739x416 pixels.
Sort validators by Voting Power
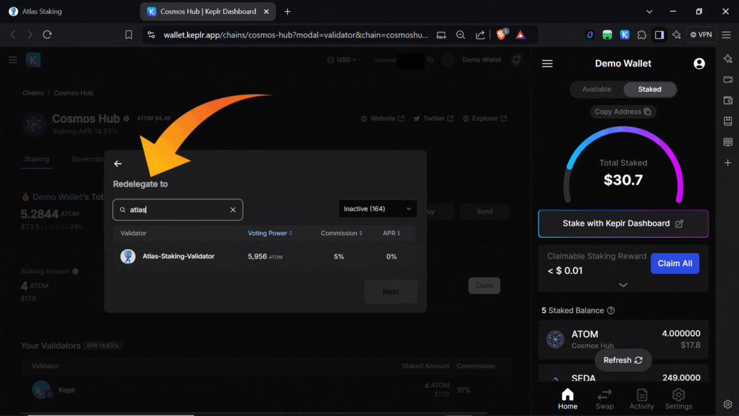[x=269, y=233]
